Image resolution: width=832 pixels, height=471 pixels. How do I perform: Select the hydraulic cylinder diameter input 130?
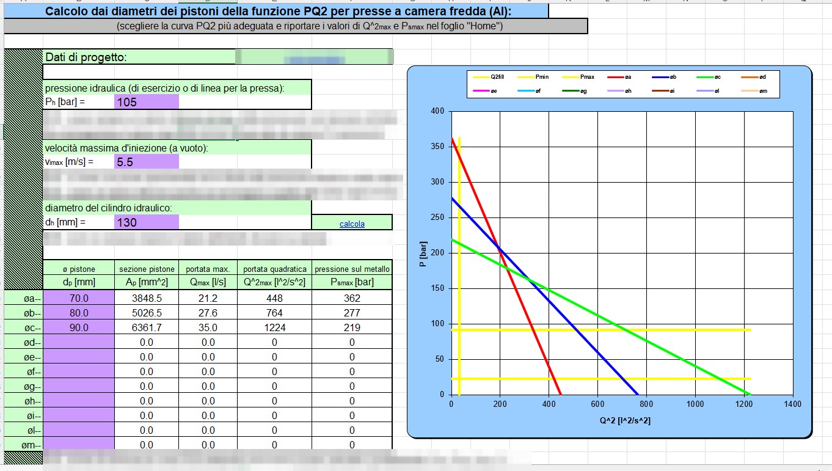point(147,222)
